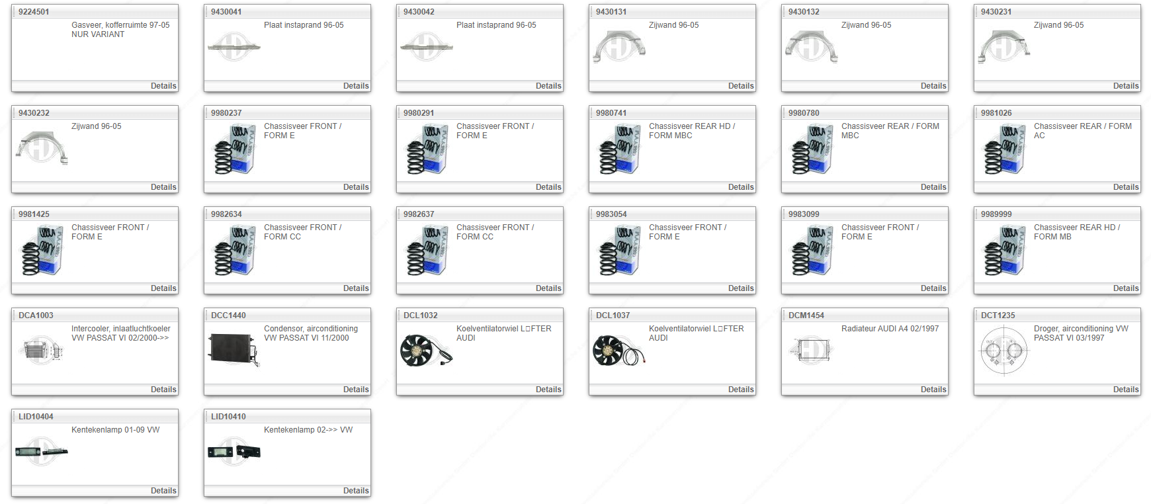Open the coil spring image for 9980237

234,149
